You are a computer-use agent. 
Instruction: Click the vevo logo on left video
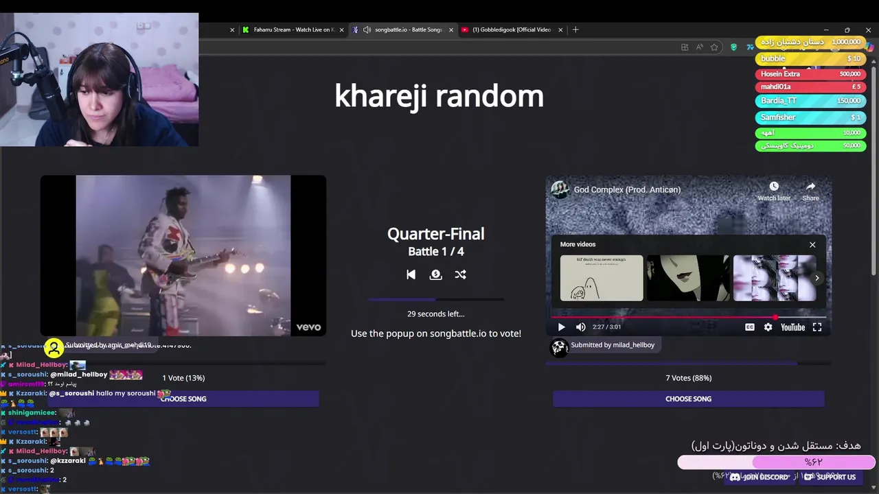(308, 327)
